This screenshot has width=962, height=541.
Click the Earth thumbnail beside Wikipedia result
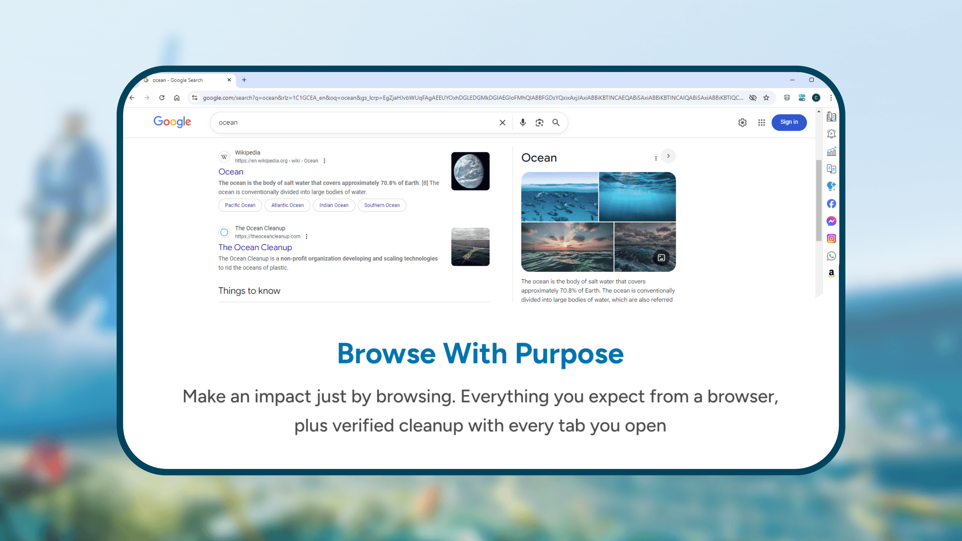coord(470,171)
